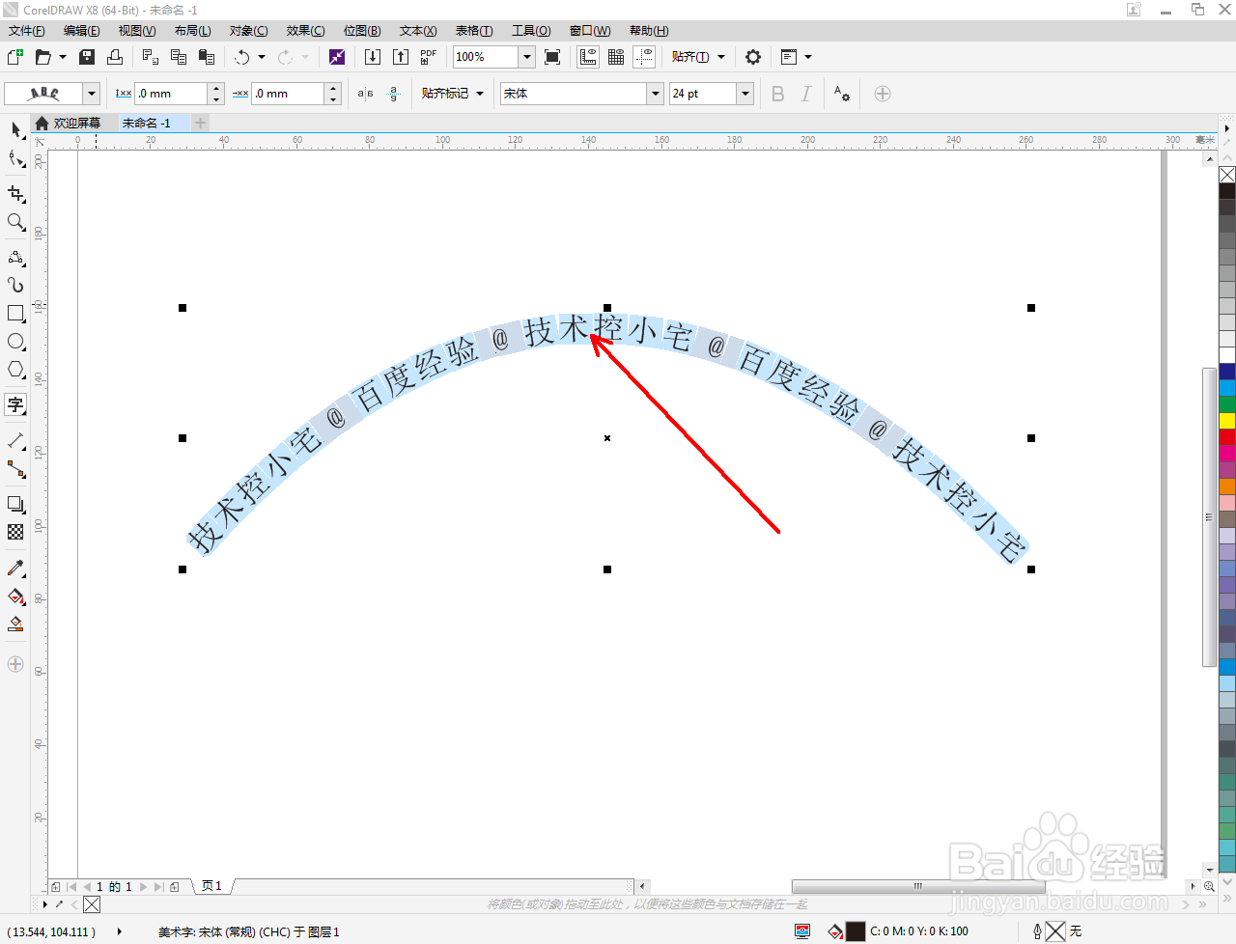Viewport: 1236px width, 944px height.
Task: Toggle full-screen preview
Action: (552, 57)
